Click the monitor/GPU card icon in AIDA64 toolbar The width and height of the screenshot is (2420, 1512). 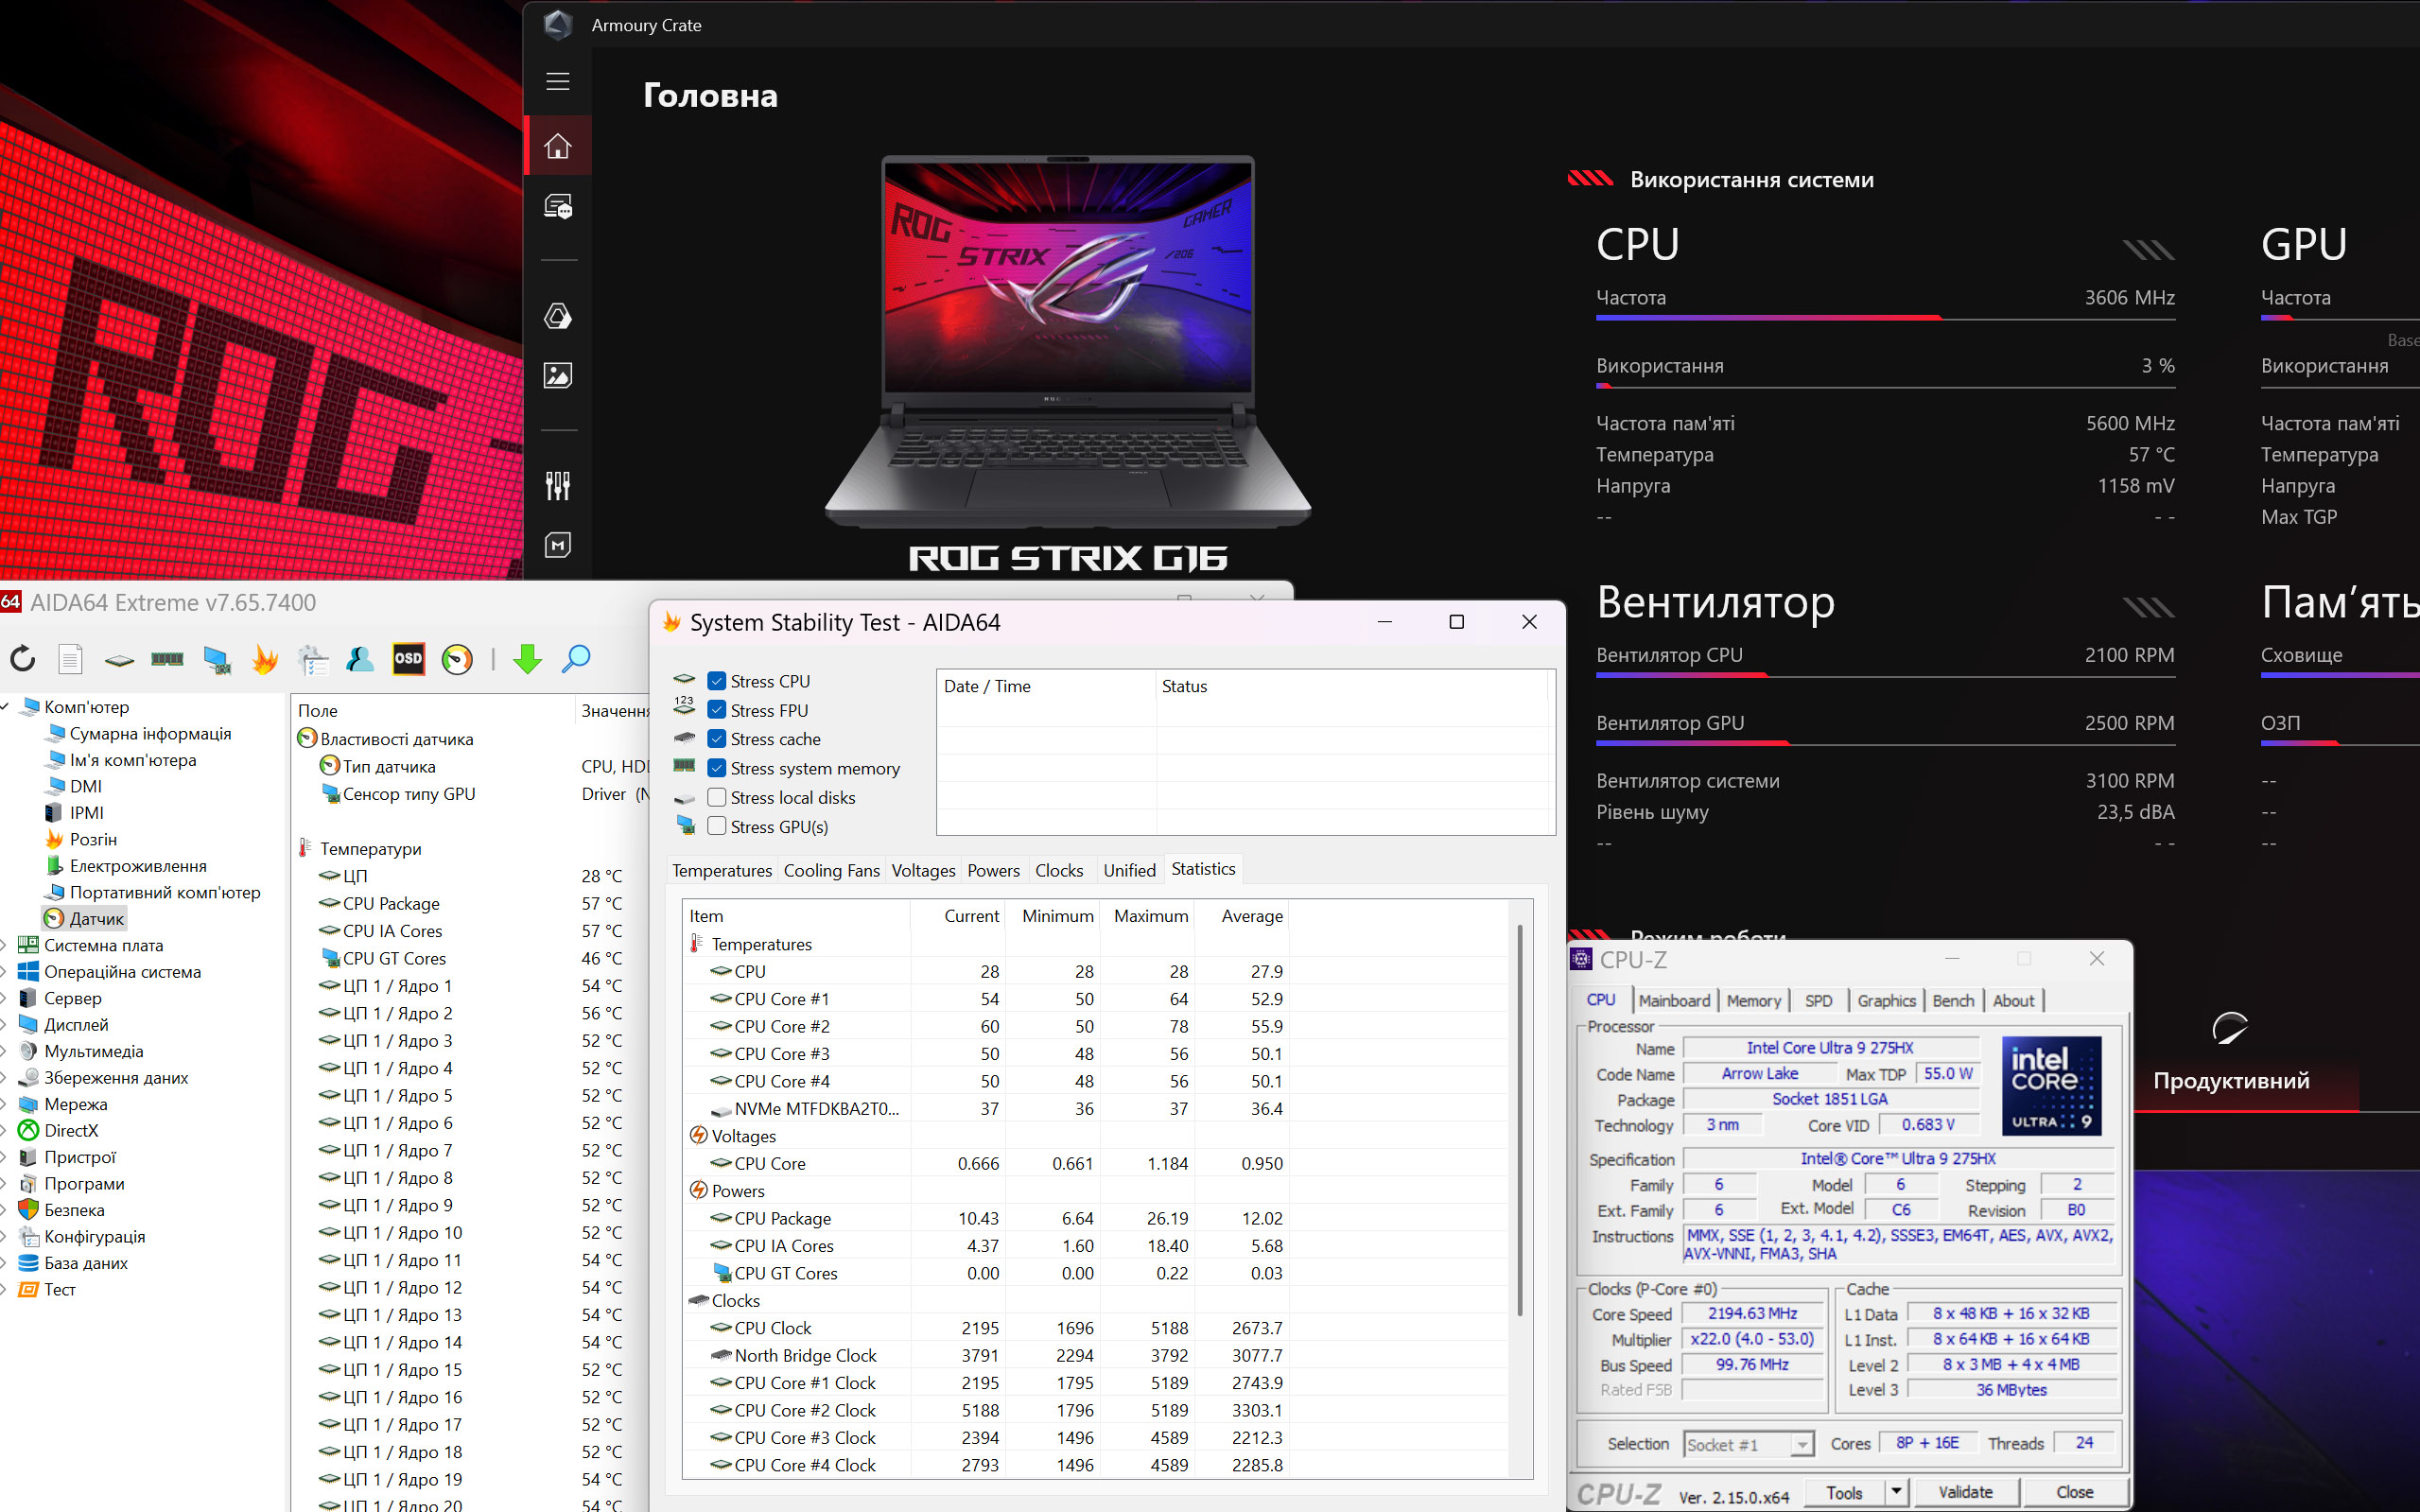(x=216, y=659)
